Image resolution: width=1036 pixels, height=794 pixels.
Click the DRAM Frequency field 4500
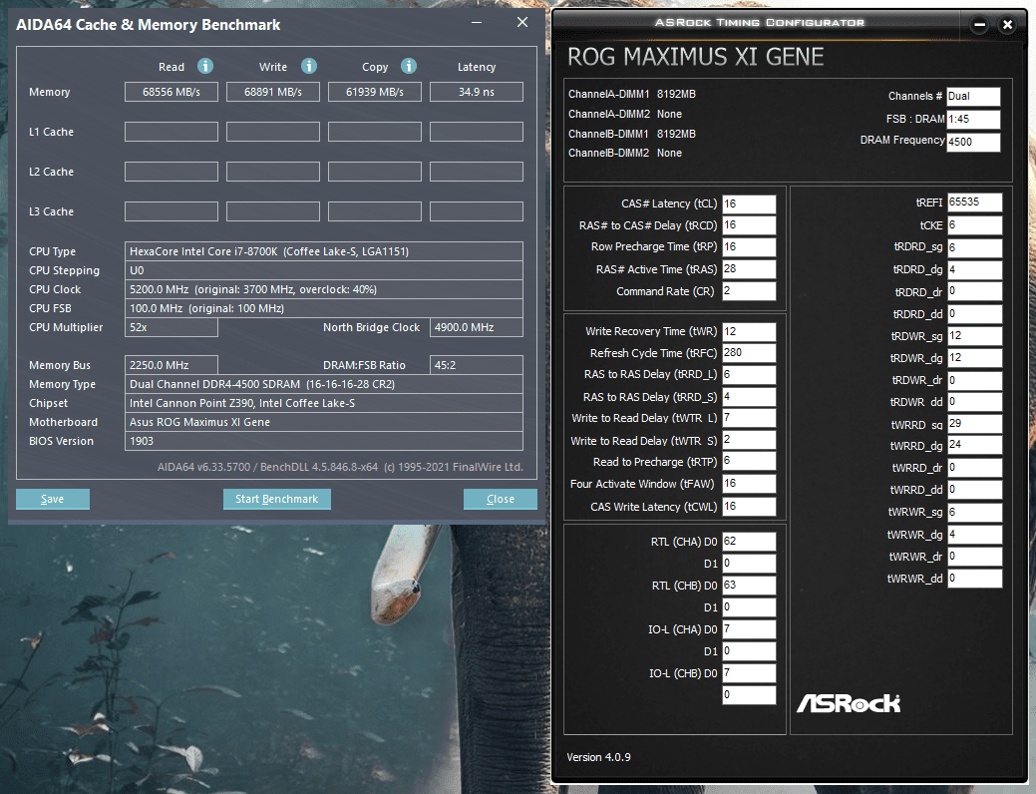click(973, 142)
